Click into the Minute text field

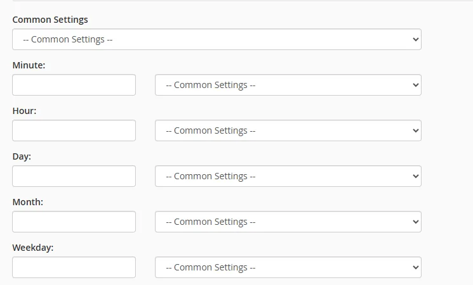pos(74,85)
